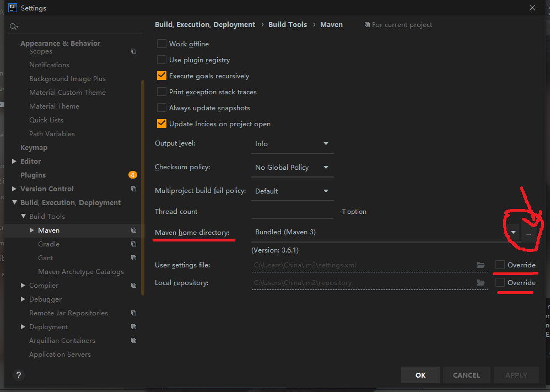550x392 pixels.
Task: Enable Always update snapshots checkbox
Action: [x=161, y=108]
